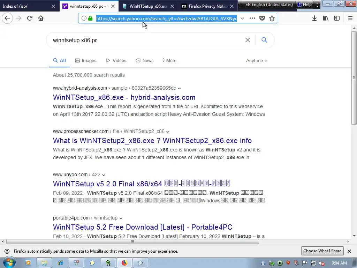This screenshot has height=268, width=357.
Task: Open What is WinNTSetup2_x86.exe info result
Action: [152, 141]
